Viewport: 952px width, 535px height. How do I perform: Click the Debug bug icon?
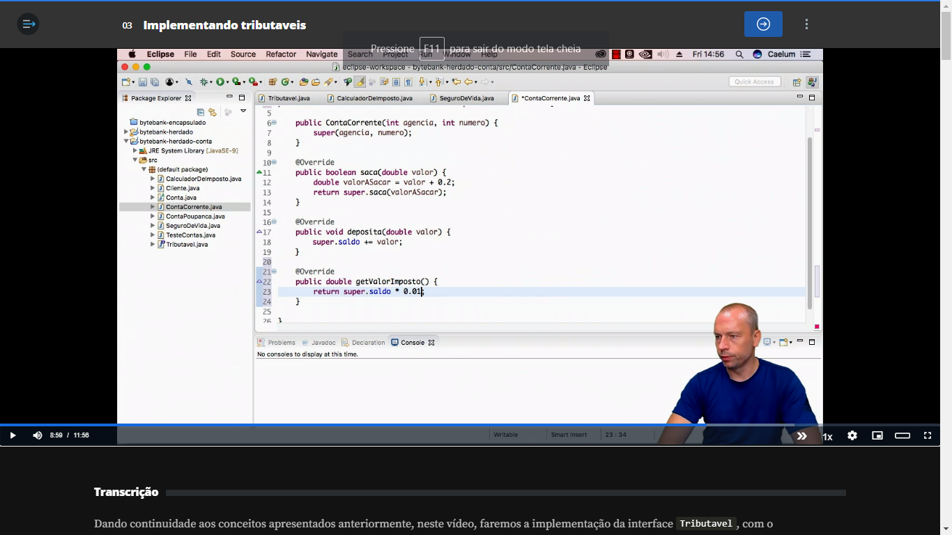204,82
